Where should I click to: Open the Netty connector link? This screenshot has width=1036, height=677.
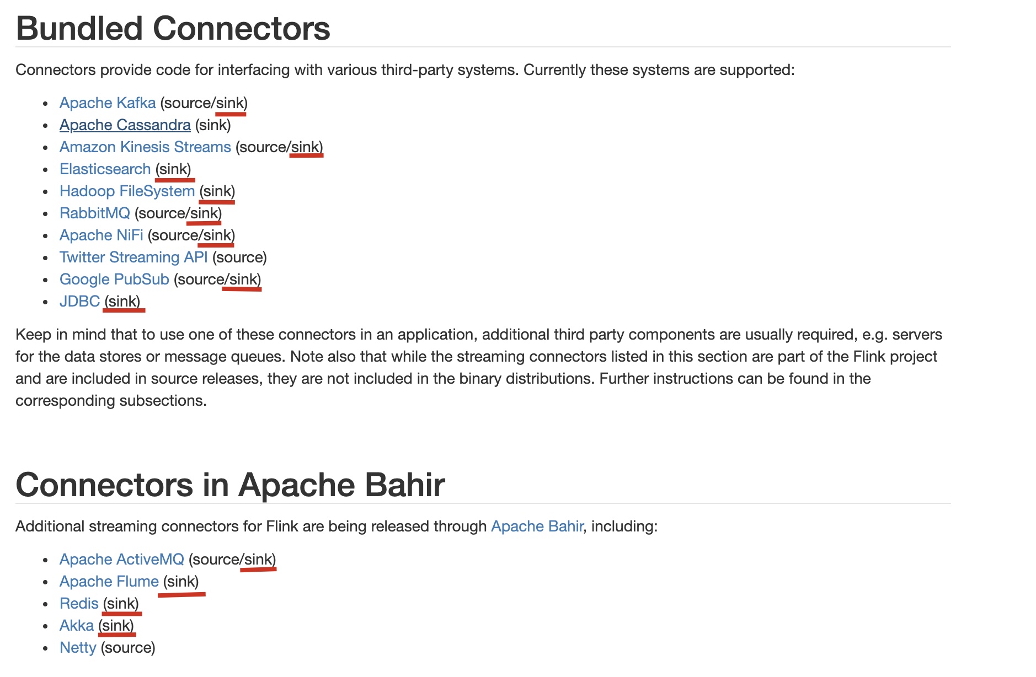point(78,648)
